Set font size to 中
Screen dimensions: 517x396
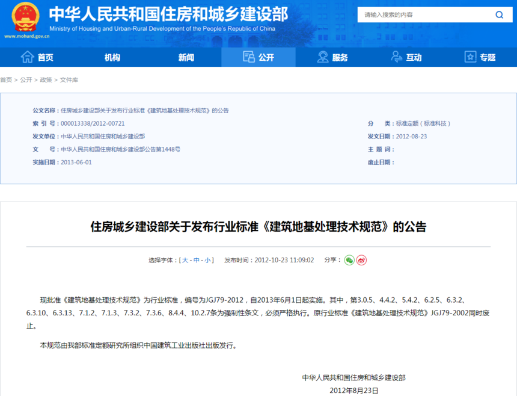point(197,261)
